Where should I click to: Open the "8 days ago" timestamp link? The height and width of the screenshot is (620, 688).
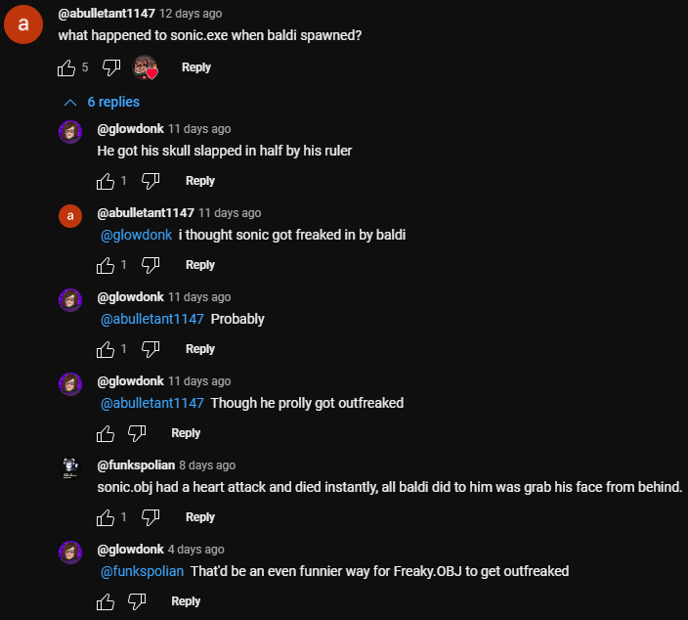[x=207, y=465]
